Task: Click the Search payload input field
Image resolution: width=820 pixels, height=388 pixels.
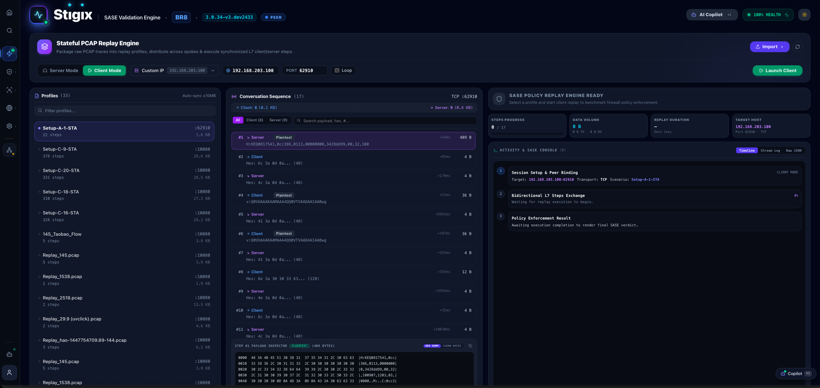Action: (x=385, y=121)
